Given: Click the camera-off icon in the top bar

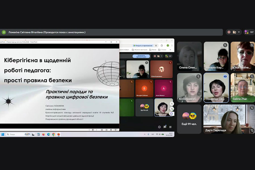Looking at the screenshot, I should 234,32.
